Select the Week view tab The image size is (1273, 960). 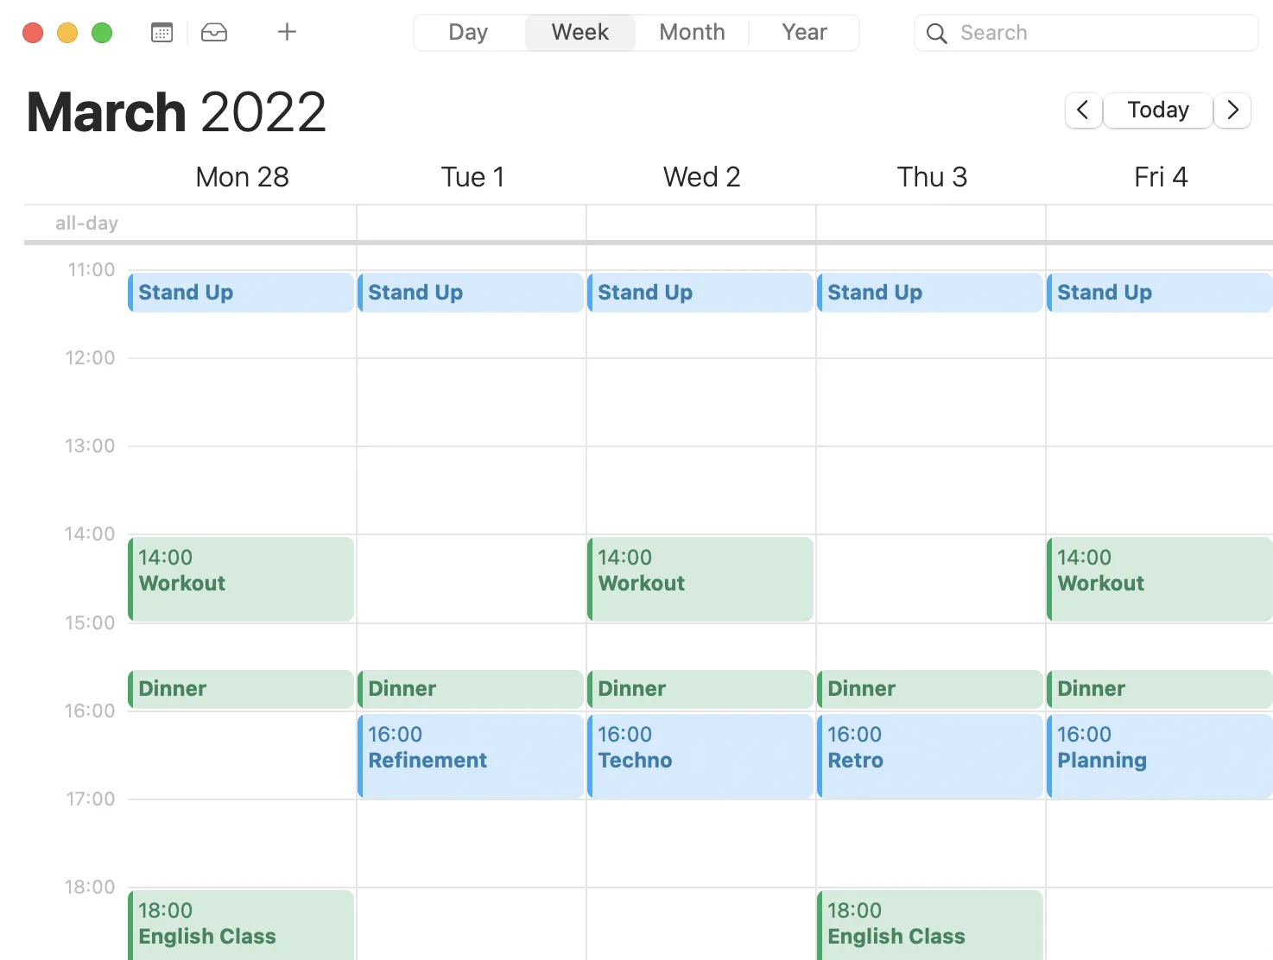pyautogui.click(x=579, y=32)
